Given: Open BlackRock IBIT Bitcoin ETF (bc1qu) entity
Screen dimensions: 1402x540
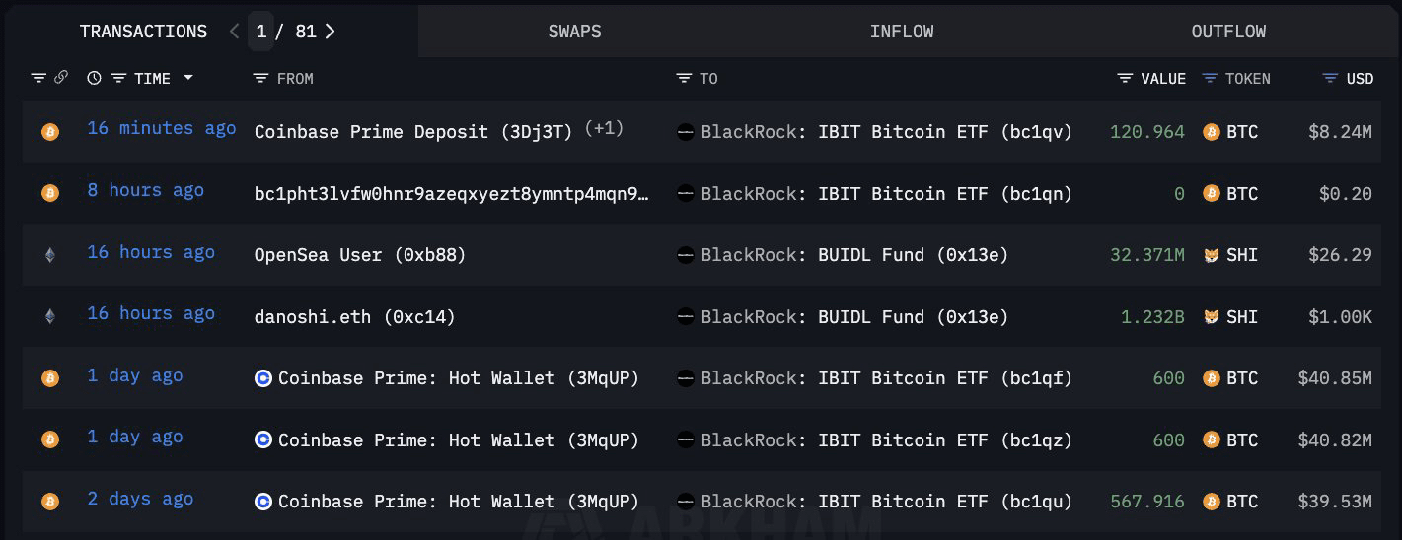Looking at the screenshot, I should coord(885,502).
